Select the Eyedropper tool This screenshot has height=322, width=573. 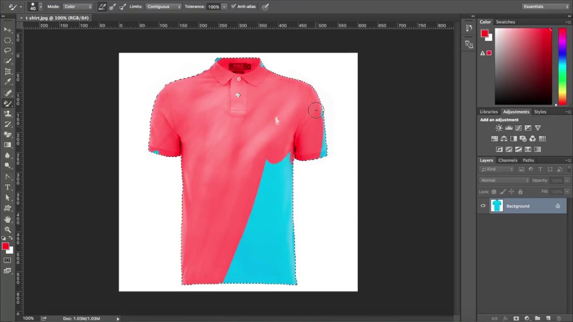click(8, 82)
